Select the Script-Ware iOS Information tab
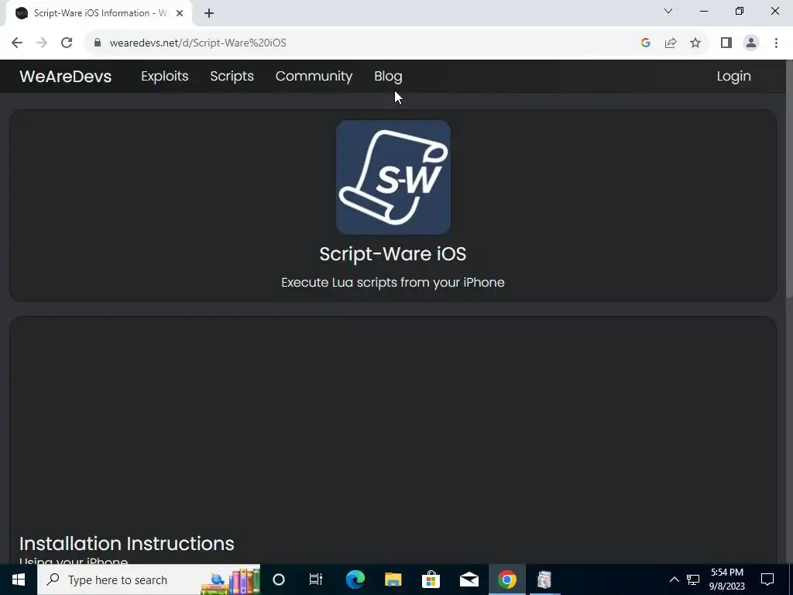 pyautogui.click(x=99, y=13)
